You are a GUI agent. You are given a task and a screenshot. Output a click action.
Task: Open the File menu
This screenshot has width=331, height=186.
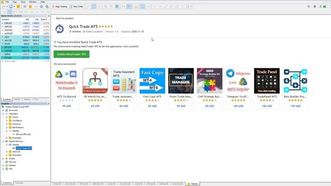click(x=7, y=2)
